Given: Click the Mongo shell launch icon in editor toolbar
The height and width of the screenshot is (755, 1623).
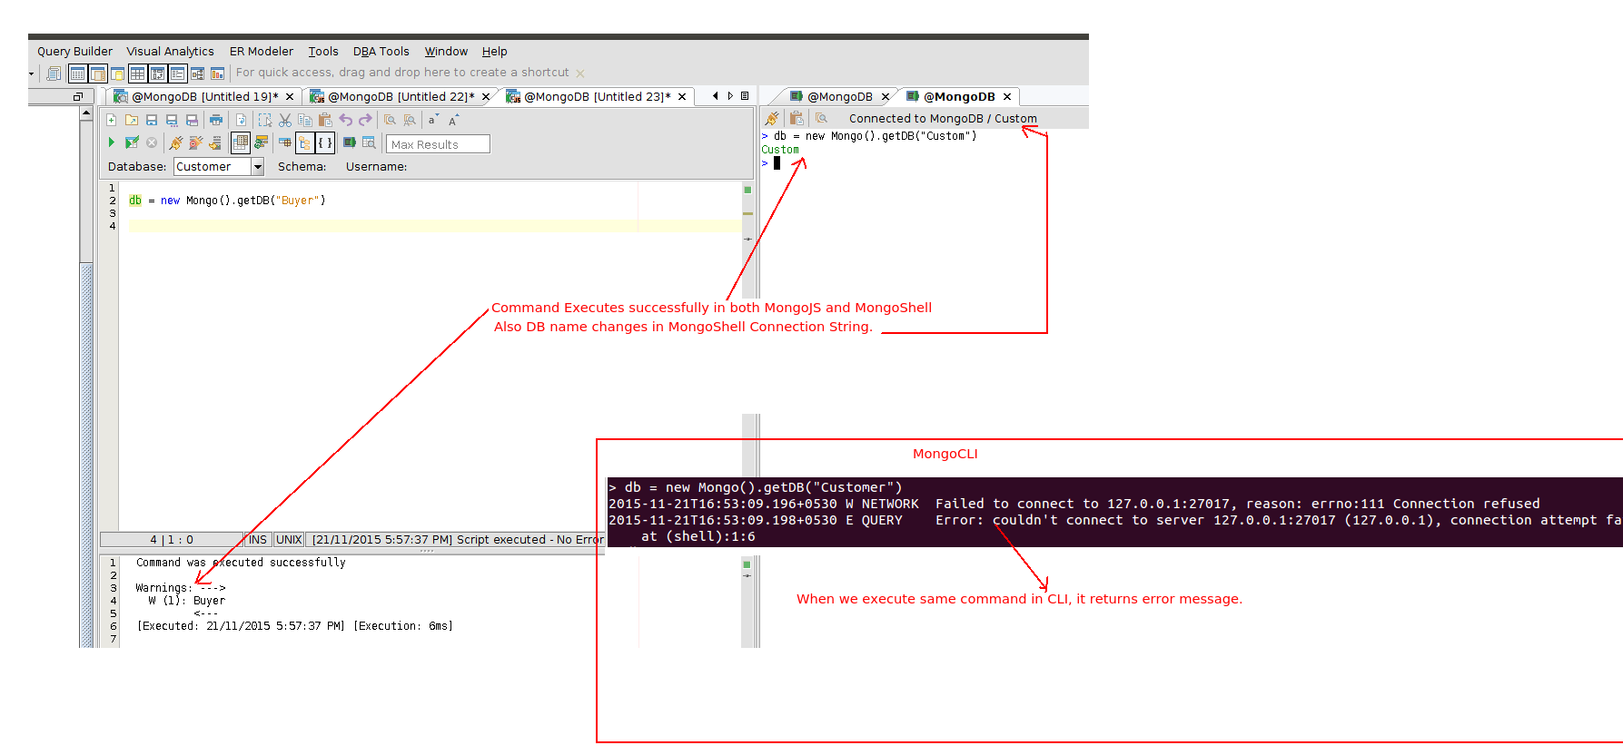Looking at the screenshot, I should point(350,142).
